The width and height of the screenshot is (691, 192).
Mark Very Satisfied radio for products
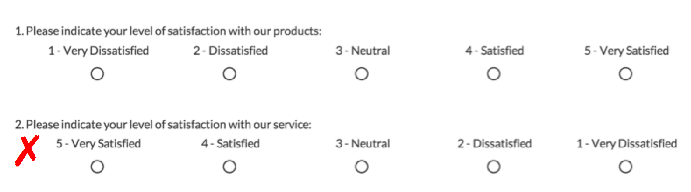pos(625,74)
